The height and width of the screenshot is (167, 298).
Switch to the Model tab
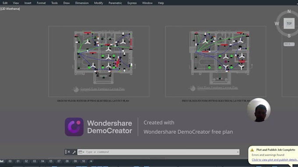pyautogui.click(x=2, y=161)
